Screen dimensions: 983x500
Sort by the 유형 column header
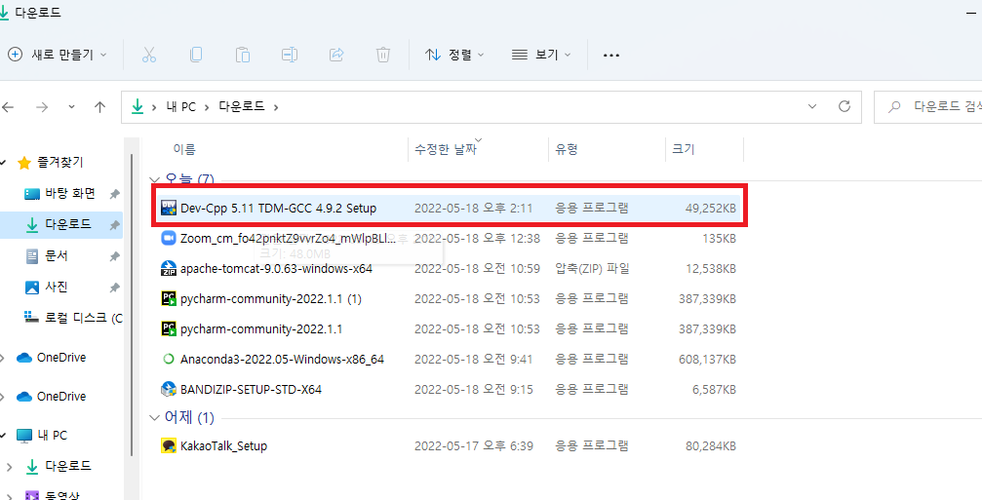566,149
